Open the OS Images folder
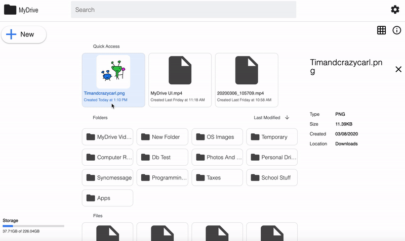This screenshot has width=405, height=241. pyautogui.click(x=217, y=137)
